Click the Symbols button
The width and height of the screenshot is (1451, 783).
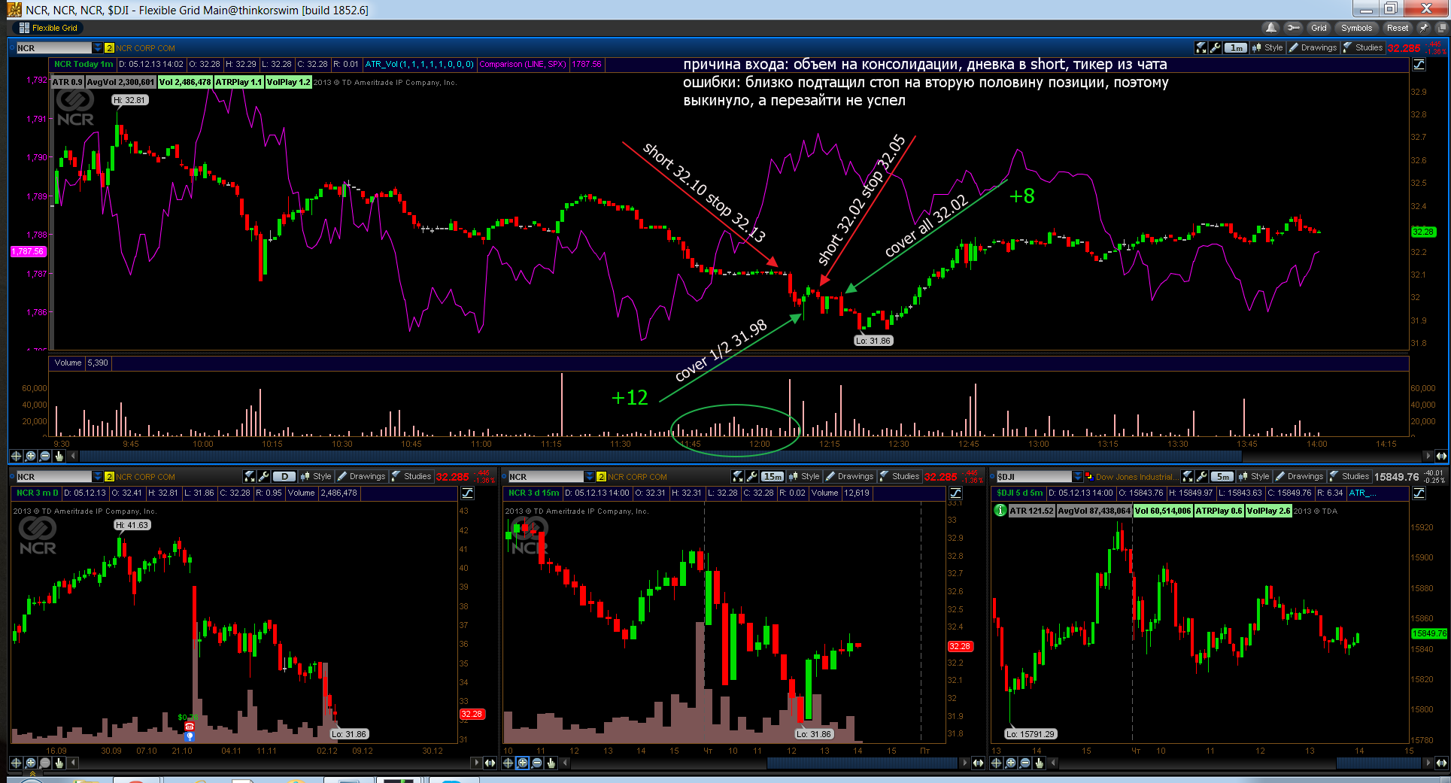point(1356,28)
